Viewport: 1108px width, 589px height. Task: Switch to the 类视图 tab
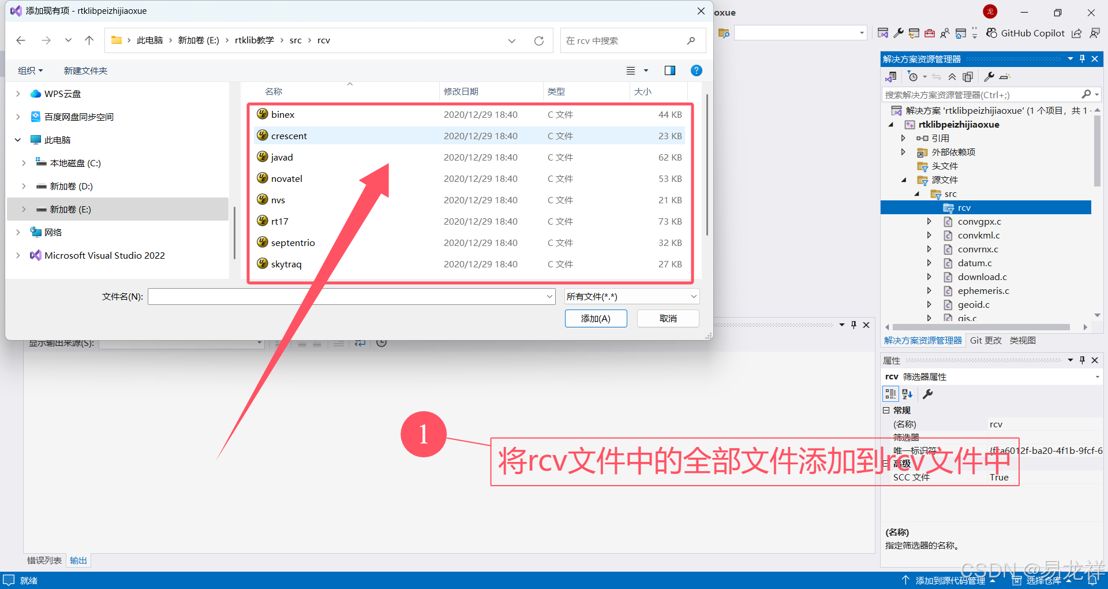(1022, 340)
